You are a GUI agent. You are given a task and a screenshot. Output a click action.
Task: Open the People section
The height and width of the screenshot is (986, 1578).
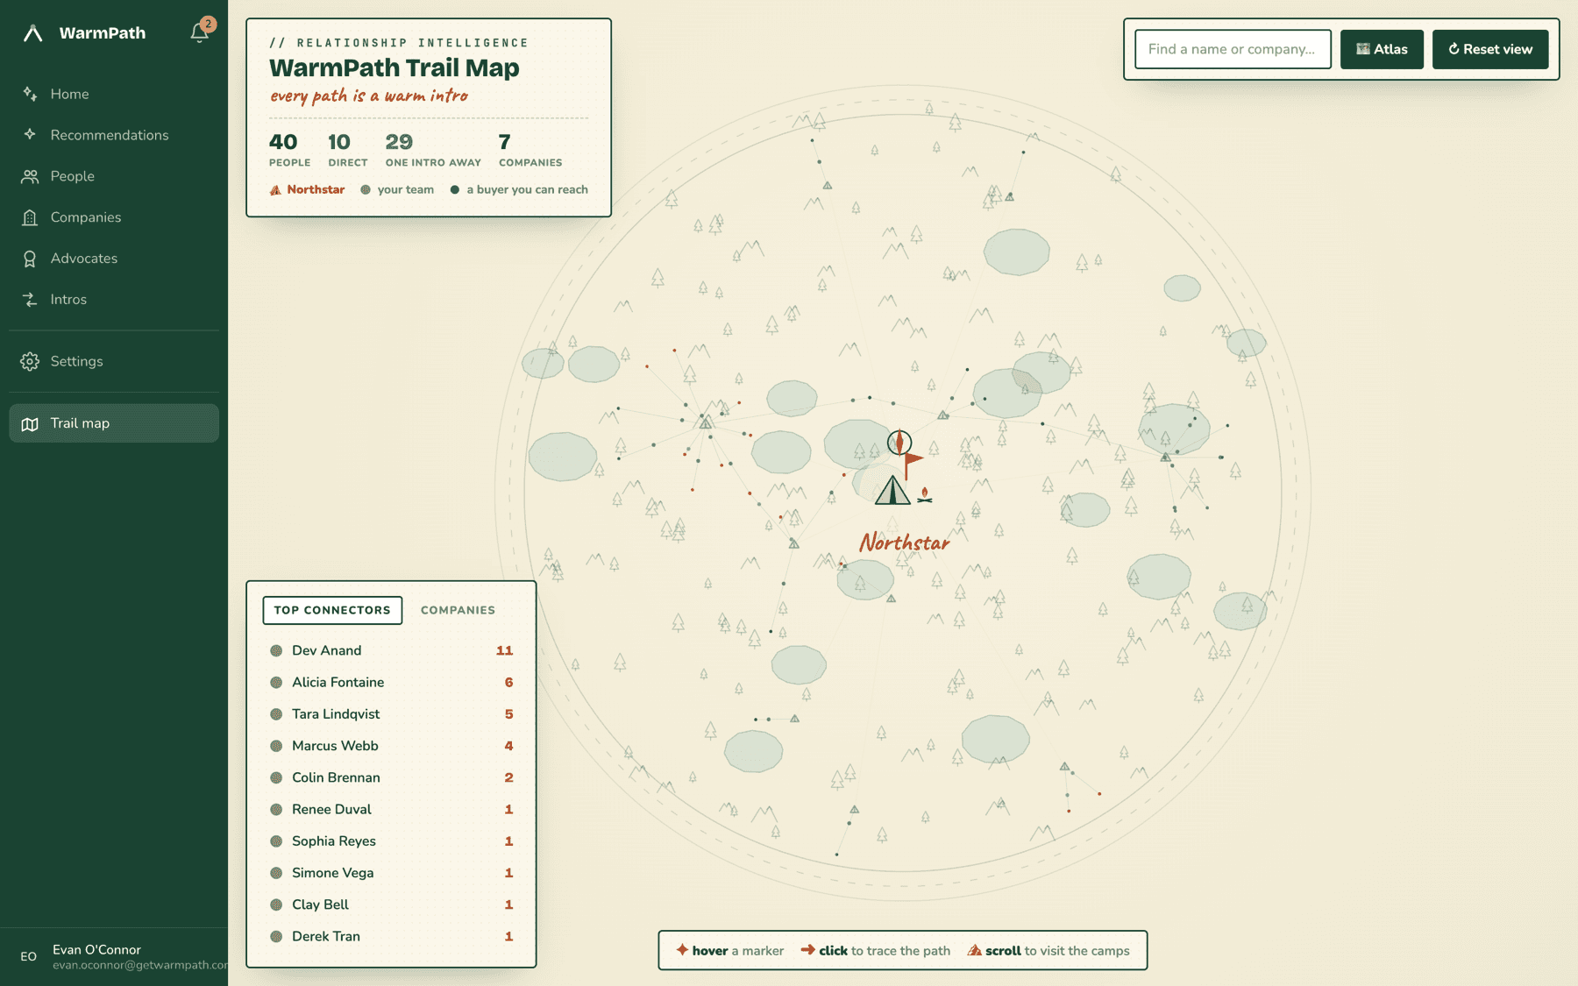tap(114, 176)
